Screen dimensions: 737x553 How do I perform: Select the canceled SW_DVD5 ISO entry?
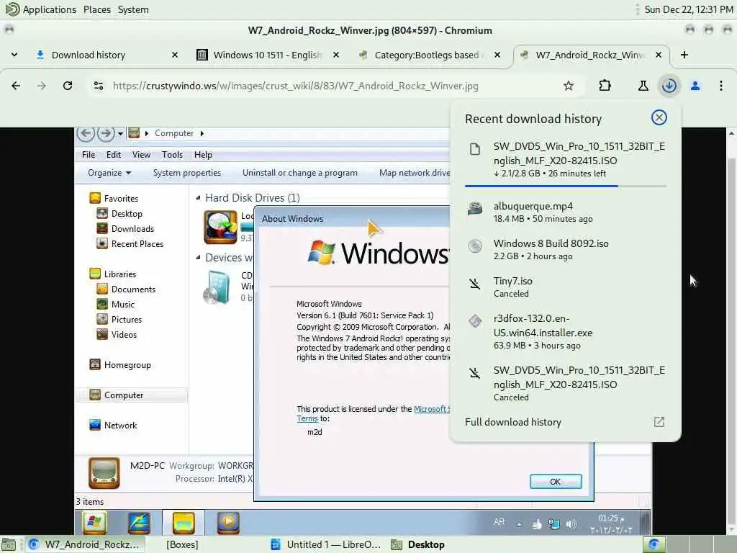566,383
